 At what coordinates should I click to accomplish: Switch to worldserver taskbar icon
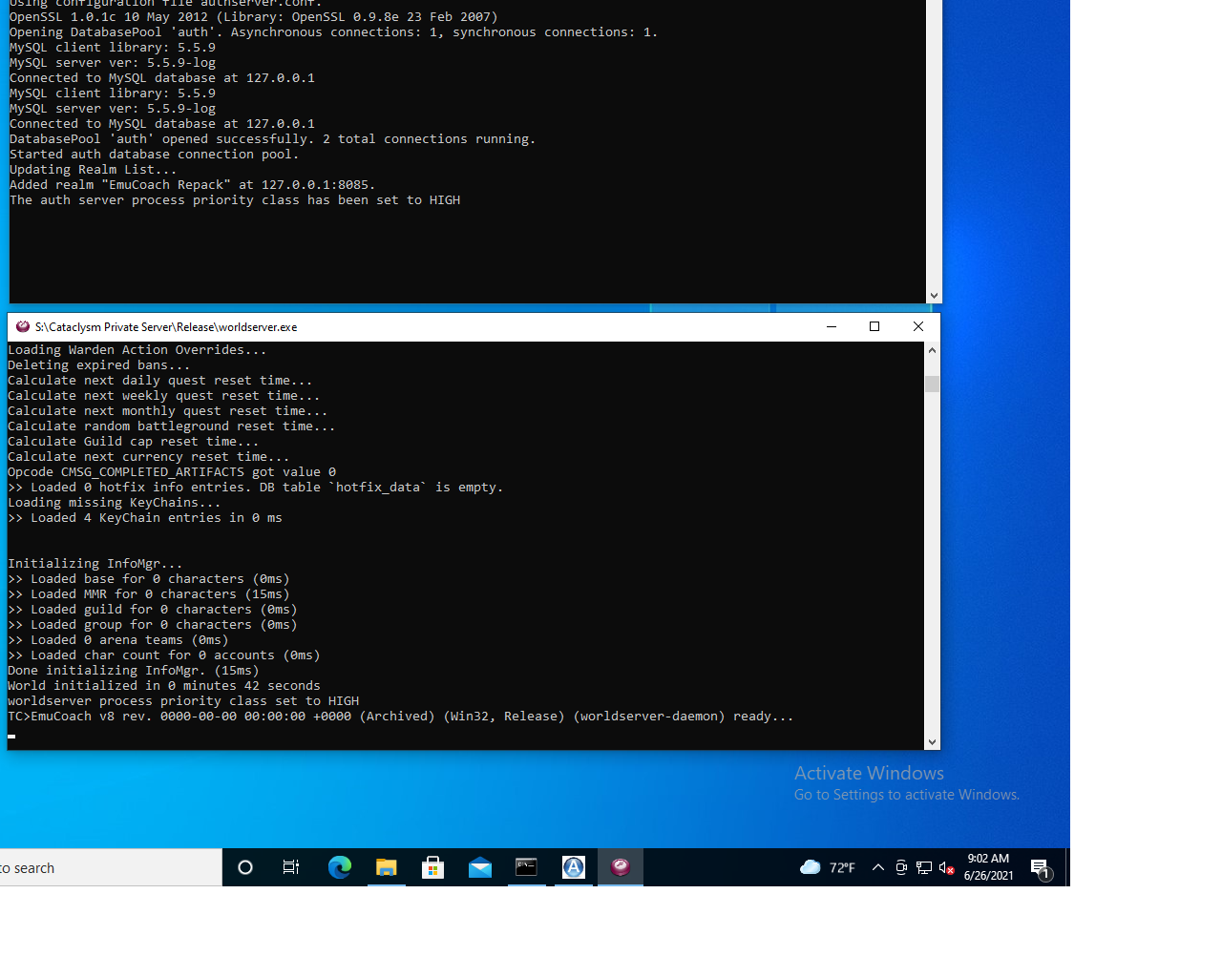[x=621, y=867]
